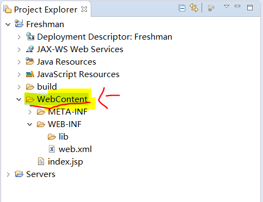Click the WEB-INF folder icon
Image resolution: width=263 pixels, height=202 pixels.
41,124
